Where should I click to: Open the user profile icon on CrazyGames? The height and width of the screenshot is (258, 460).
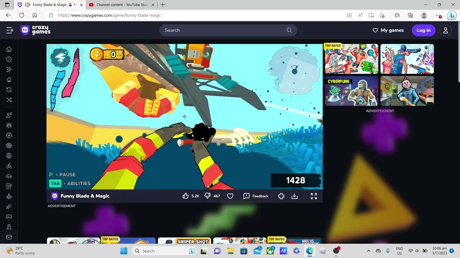446,30
